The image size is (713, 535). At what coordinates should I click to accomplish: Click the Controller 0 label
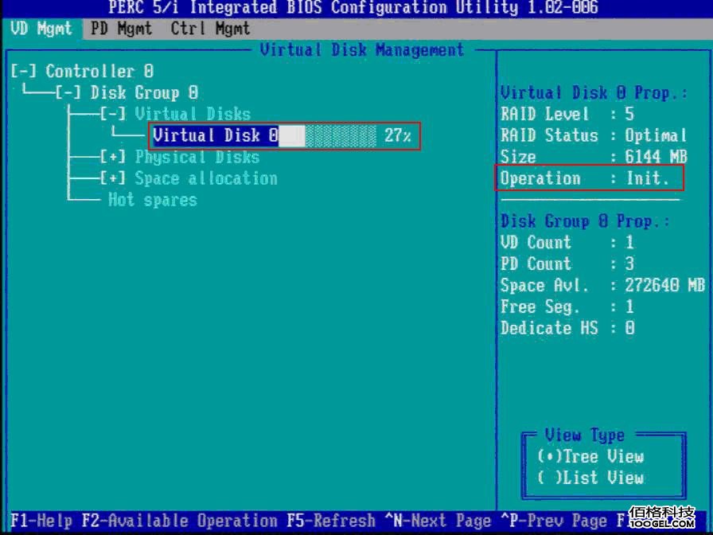pyautogui.click(x=99, y=72)
